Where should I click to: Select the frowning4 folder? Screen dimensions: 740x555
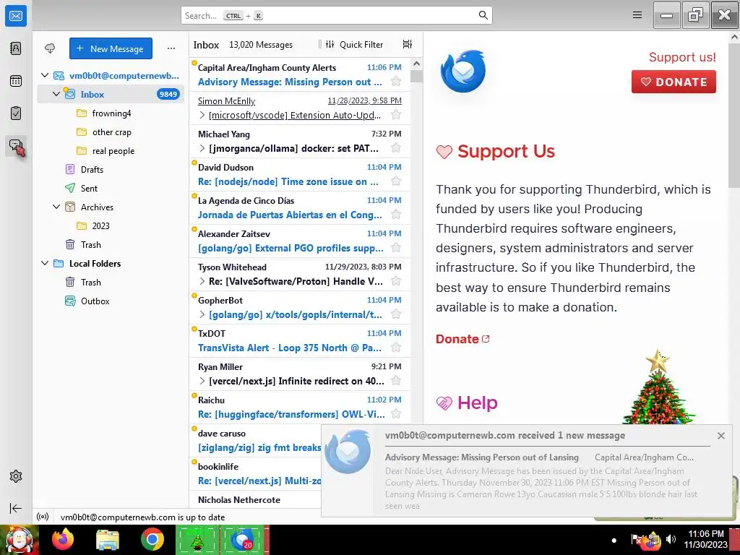point(111,113)
